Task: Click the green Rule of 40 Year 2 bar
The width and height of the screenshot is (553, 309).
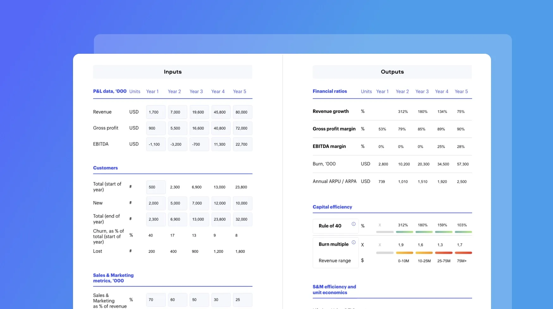Action: point(404,232)
